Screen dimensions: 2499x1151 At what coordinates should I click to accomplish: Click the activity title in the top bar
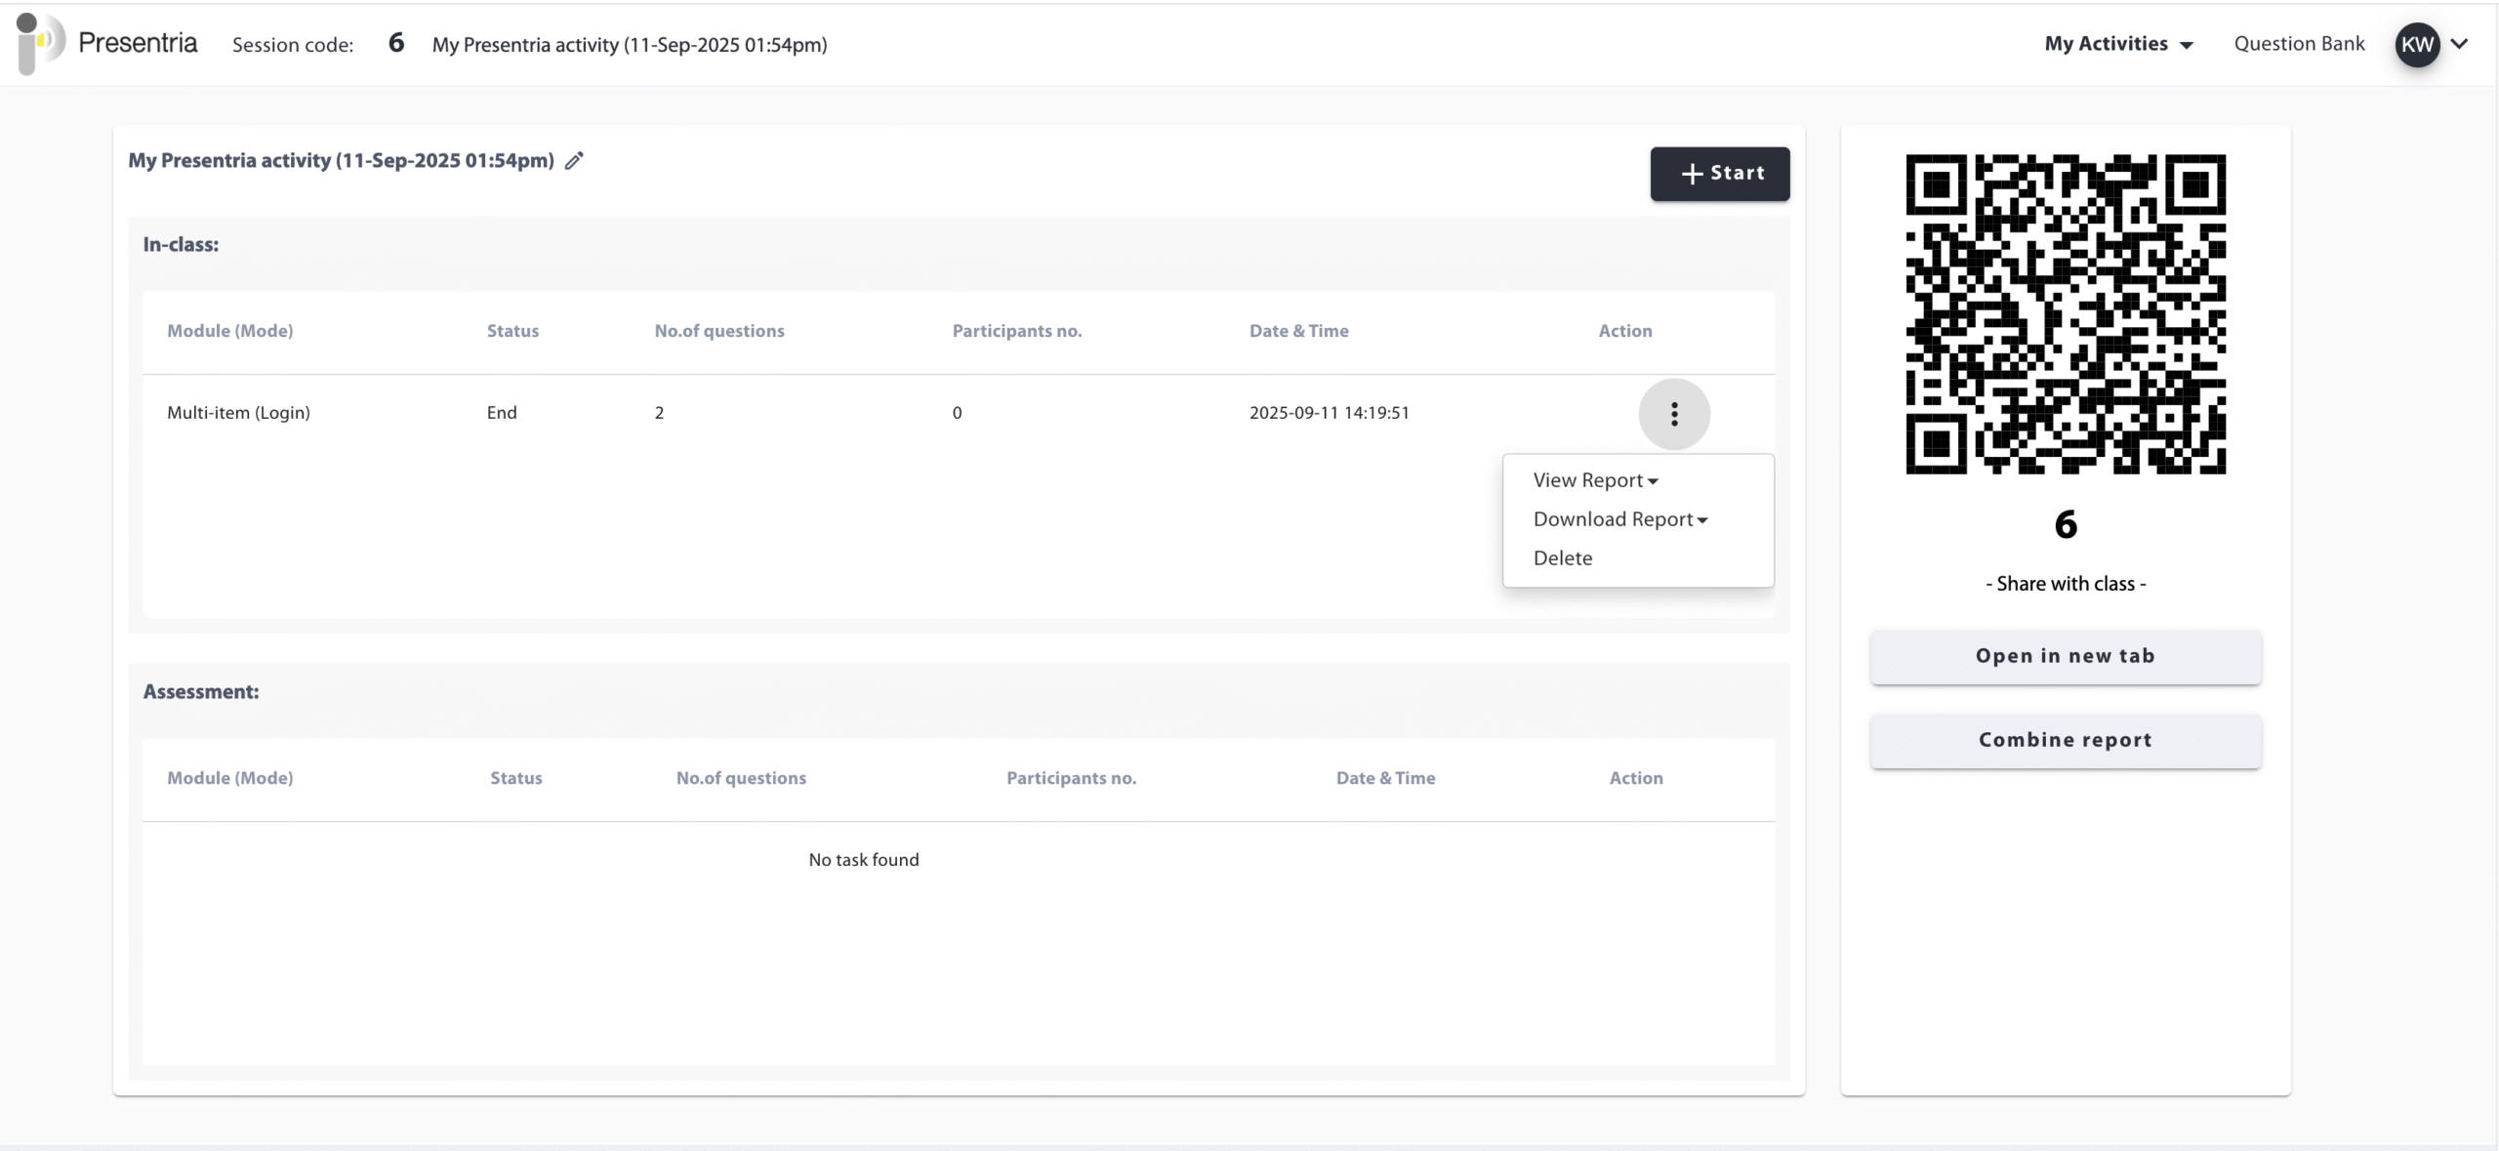point(630,45)
